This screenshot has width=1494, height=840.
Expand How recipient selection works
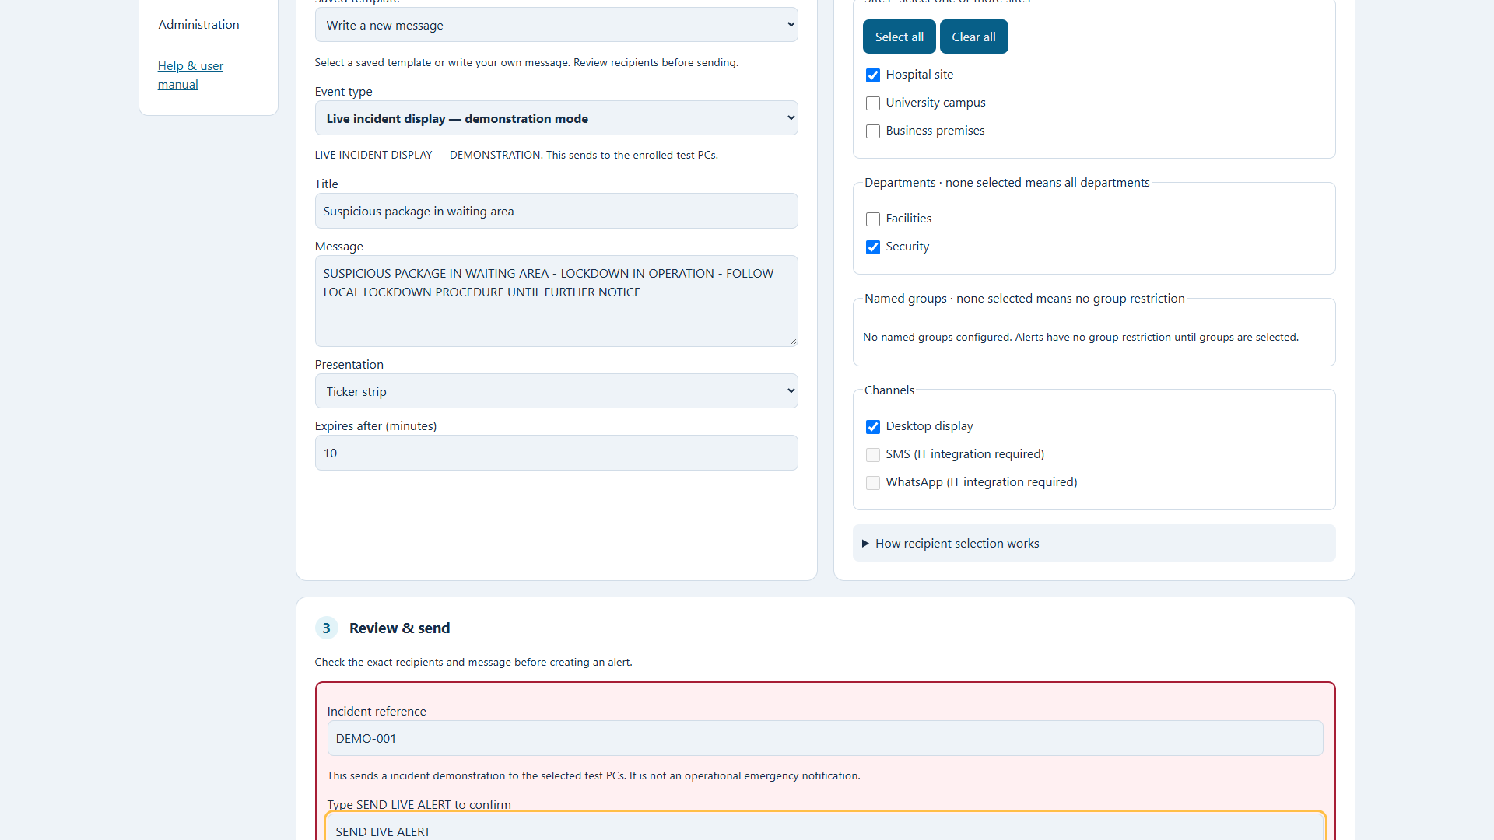click(x=1094, y=543)
